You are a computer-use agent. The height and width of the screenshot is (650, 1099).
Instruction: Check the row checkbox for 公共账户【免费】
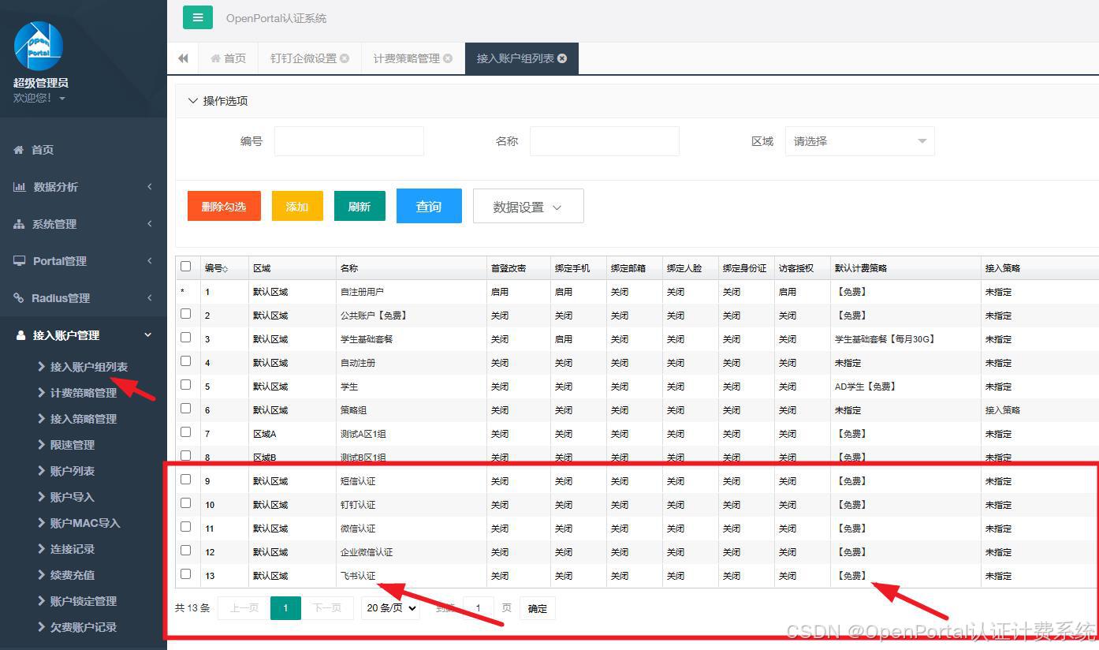186,314
